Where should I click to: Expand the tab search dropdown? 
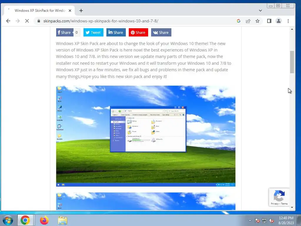(x=260, y=11)
